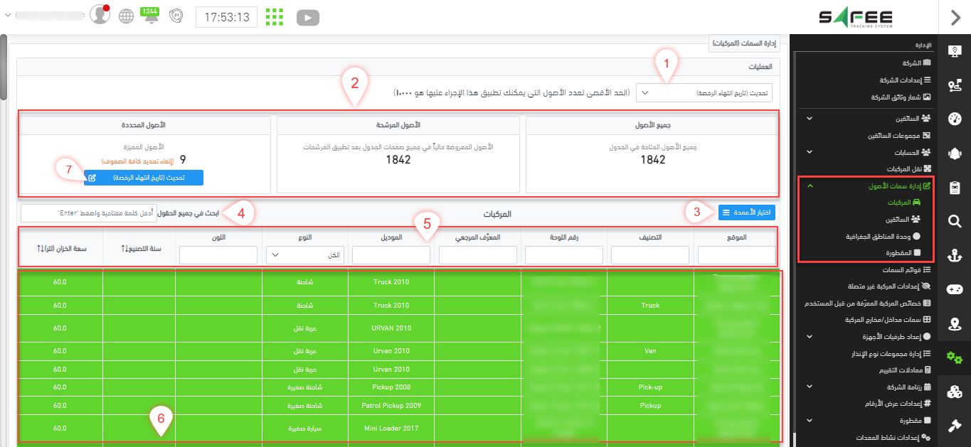Open the YouTube video play icon
971x447 pixels.
[x=307, y=17]
